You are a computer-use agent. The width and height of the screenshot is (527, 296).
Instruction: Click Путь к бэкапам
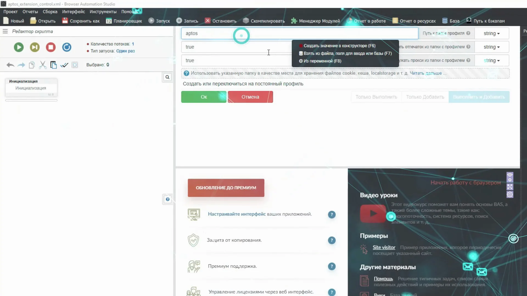point(485,21)
